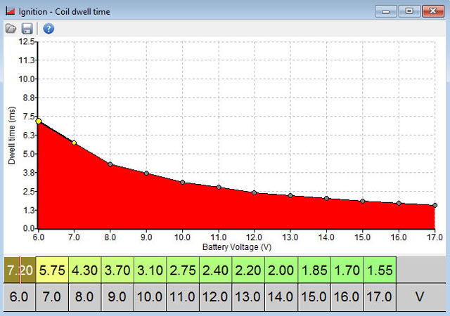
Task: Click the yellow graph point at 6.0 volts
Action: click(x=39, y=121)
